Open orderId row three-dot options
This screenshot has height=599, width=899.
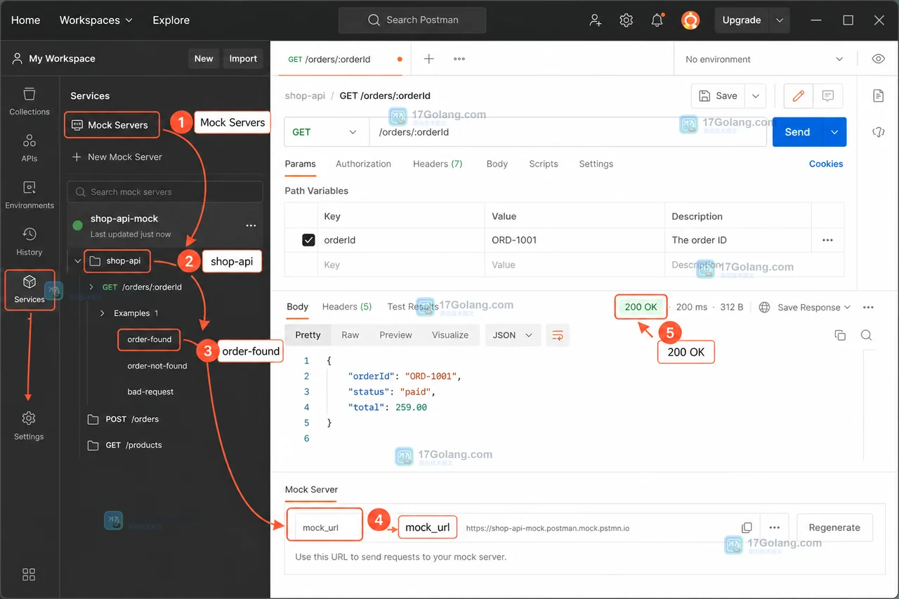(827, 240)
